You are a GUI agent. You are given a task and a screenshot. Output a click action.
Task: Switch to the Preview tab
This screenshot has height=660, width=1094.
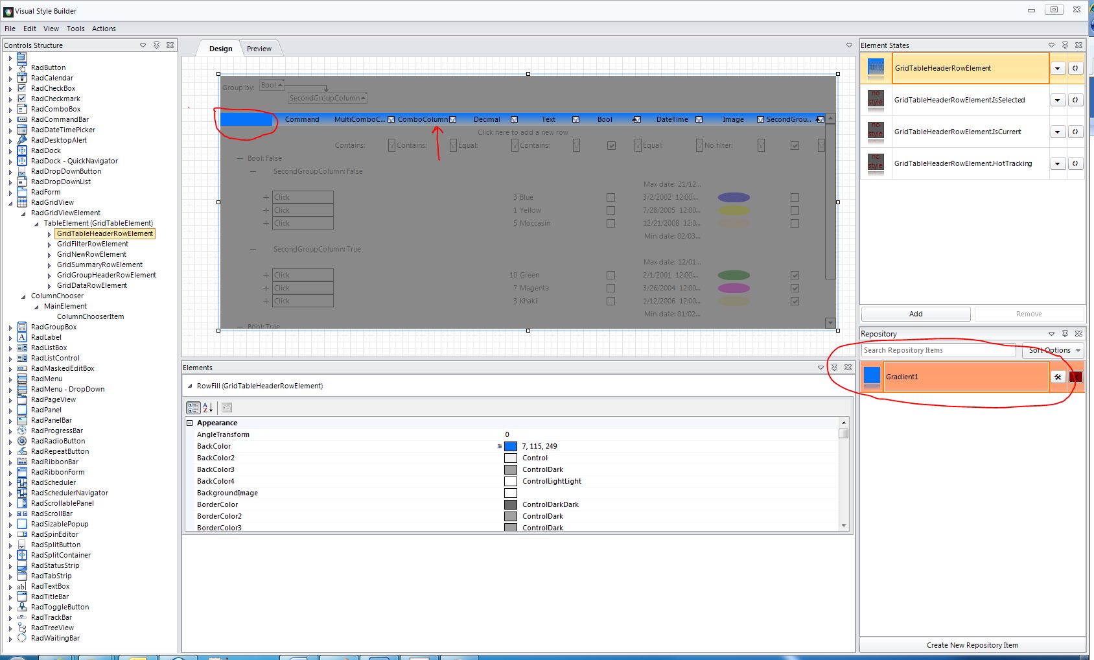point(259,49)
